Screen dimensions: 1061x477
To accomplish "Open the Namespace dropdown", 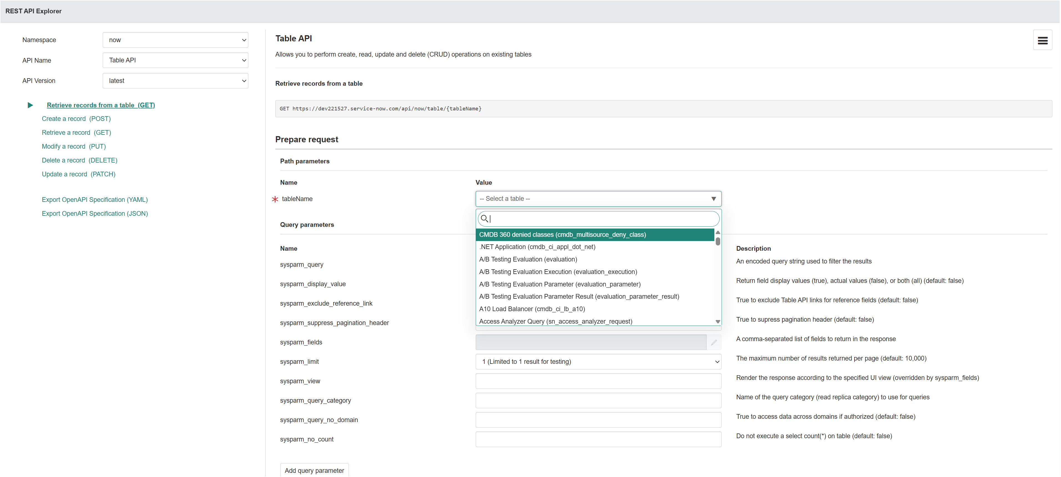I will pos(175,40).
